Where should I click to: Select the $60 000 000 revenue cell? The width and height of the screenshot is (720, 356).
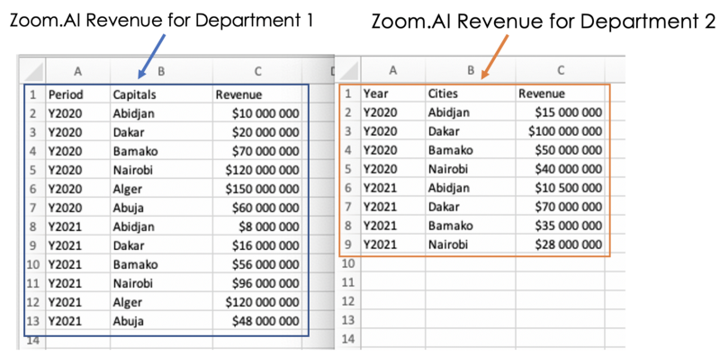point(257,208)
